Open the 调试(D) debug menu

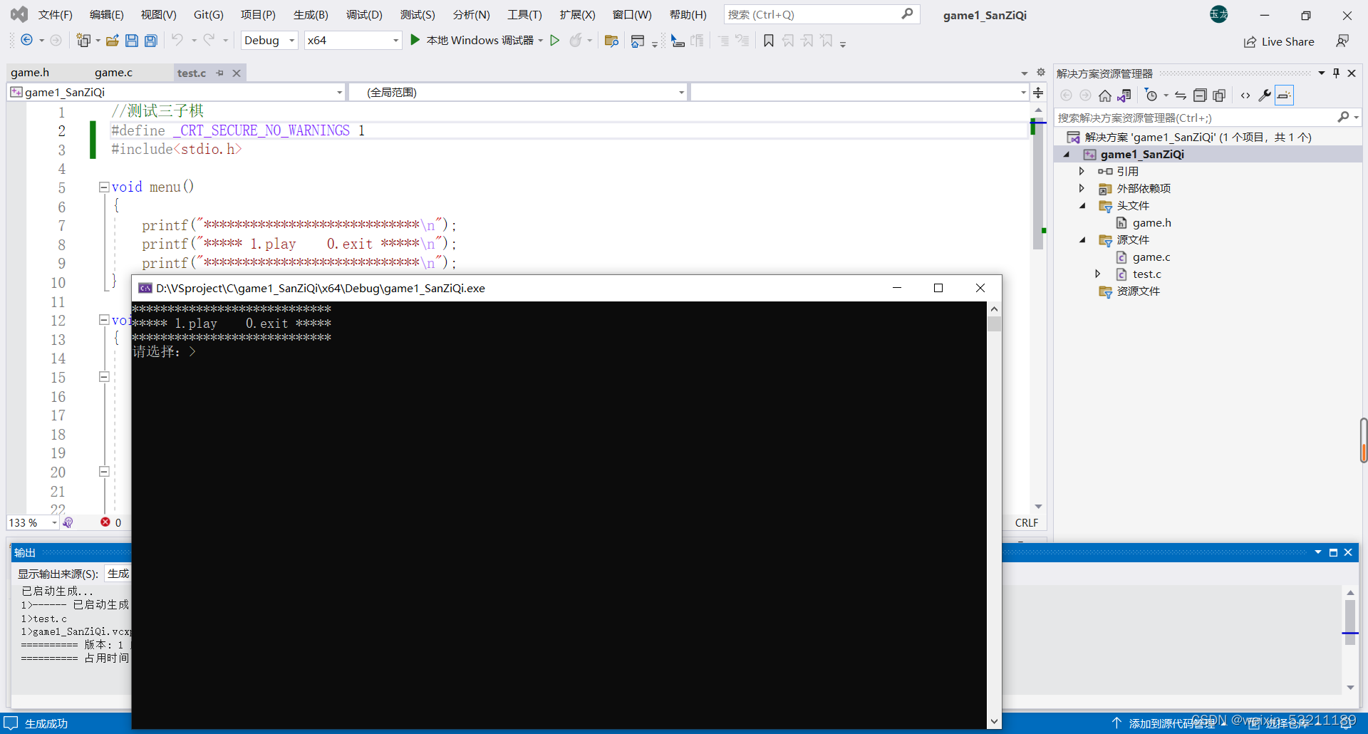pos(364,14)
